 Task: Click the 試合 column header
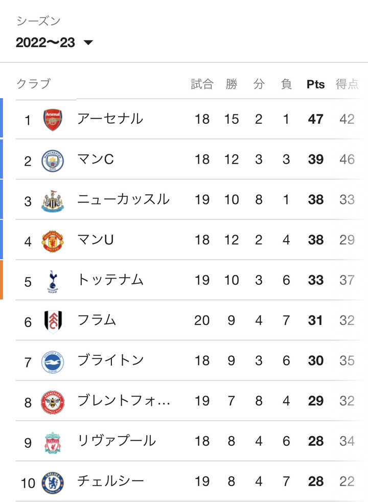202,84
